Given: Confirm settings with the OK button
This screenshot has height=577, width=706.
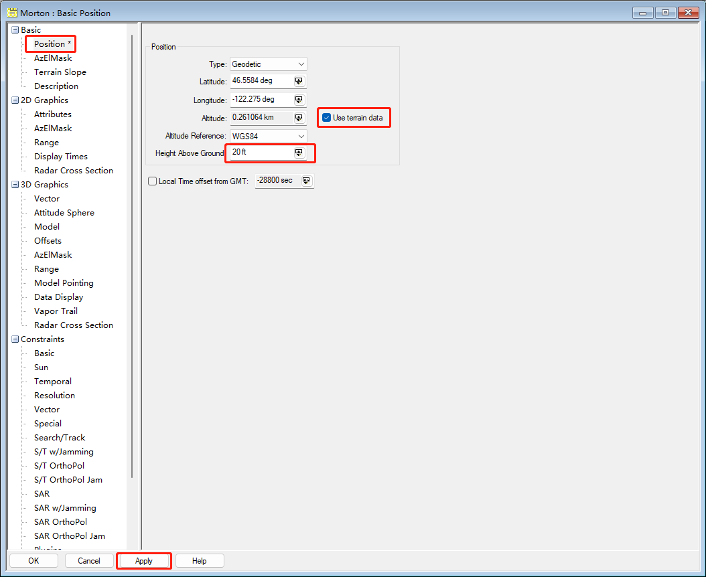Looking at the screenshot, I should [33, 560].
